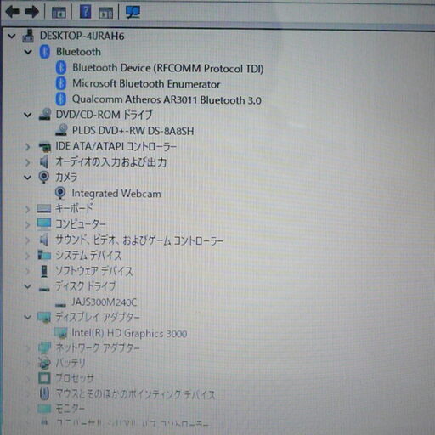Viewport: 435px width, 435px height.
Task: Expand the キーボード category
Action: (x=27, y=209)
